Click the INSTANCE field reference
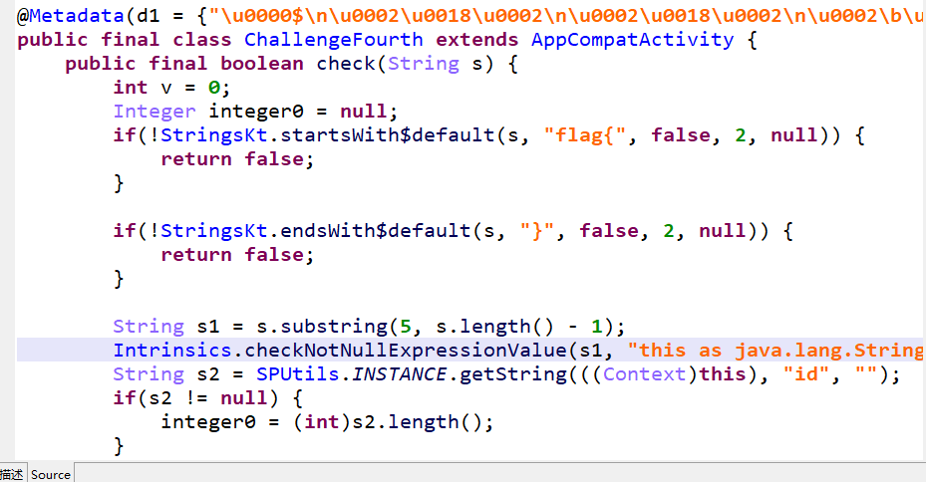926x482 pixels. point(387,374)
